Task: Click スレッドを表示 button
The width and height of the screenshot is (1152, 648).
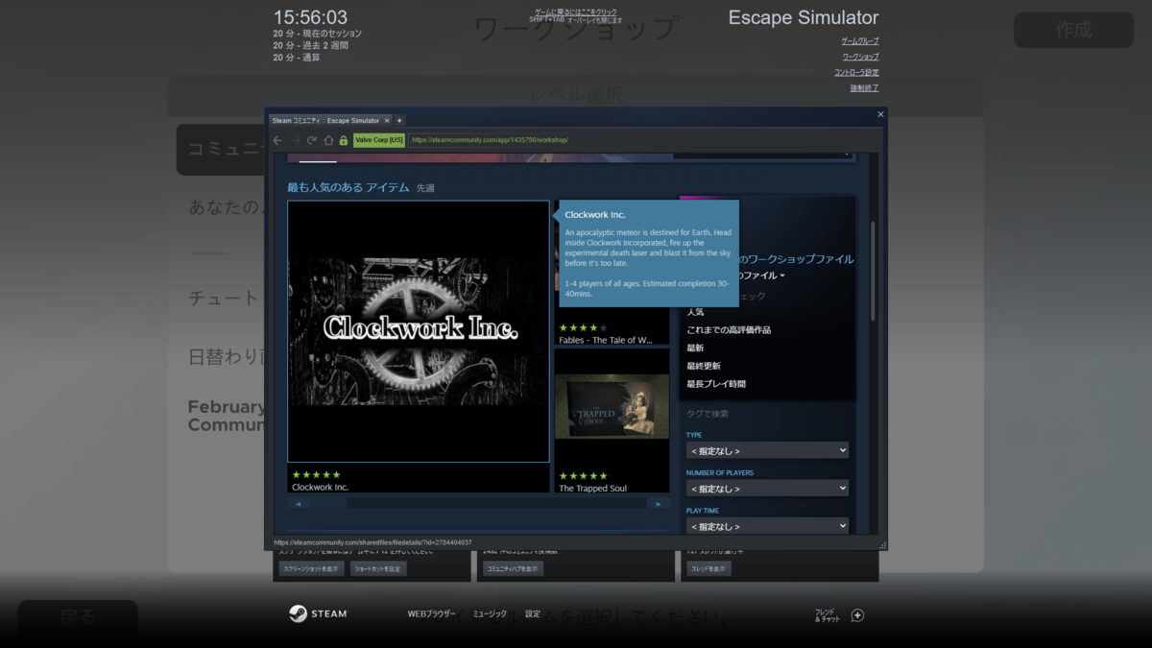Action: (709, 568)
